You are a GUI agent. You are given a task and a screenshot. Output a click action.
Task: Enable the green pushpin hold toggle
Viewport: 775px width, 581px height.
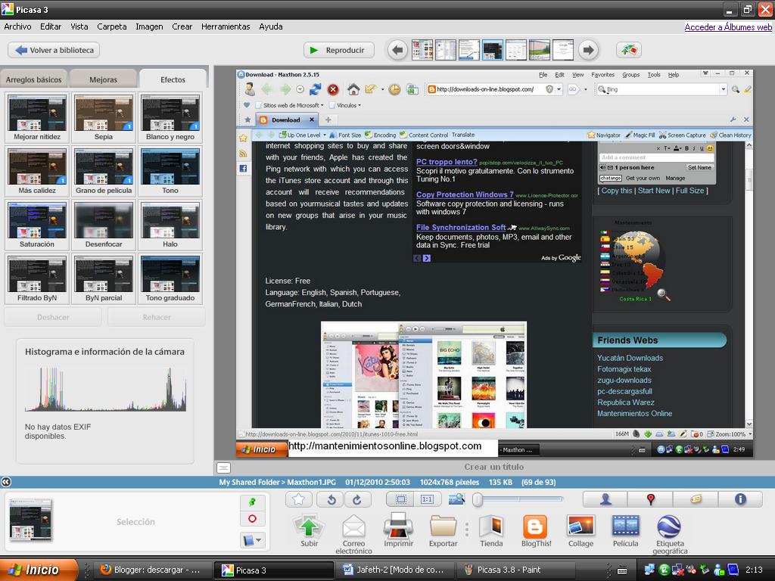252,500
